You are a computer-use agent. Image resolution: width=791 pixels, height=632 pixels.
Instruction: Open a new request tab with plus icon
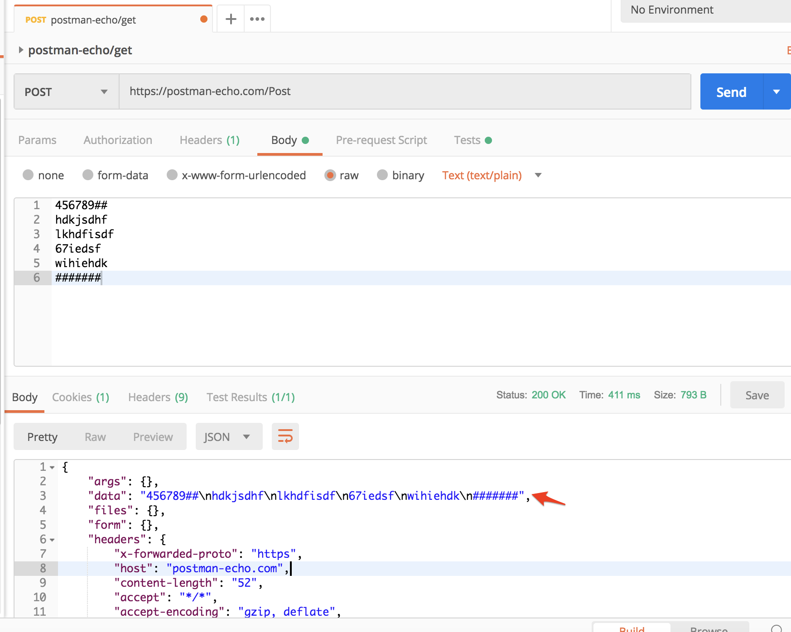coord(231,19)
